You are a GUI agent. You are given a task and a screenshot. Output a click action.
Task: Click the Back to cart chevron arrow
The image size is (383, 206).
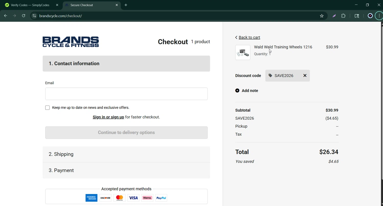pos(236,37)
